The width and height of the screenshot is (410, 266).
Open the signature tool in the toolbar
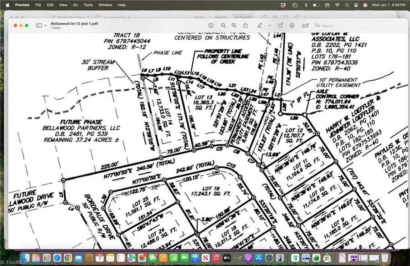(304, 25)
